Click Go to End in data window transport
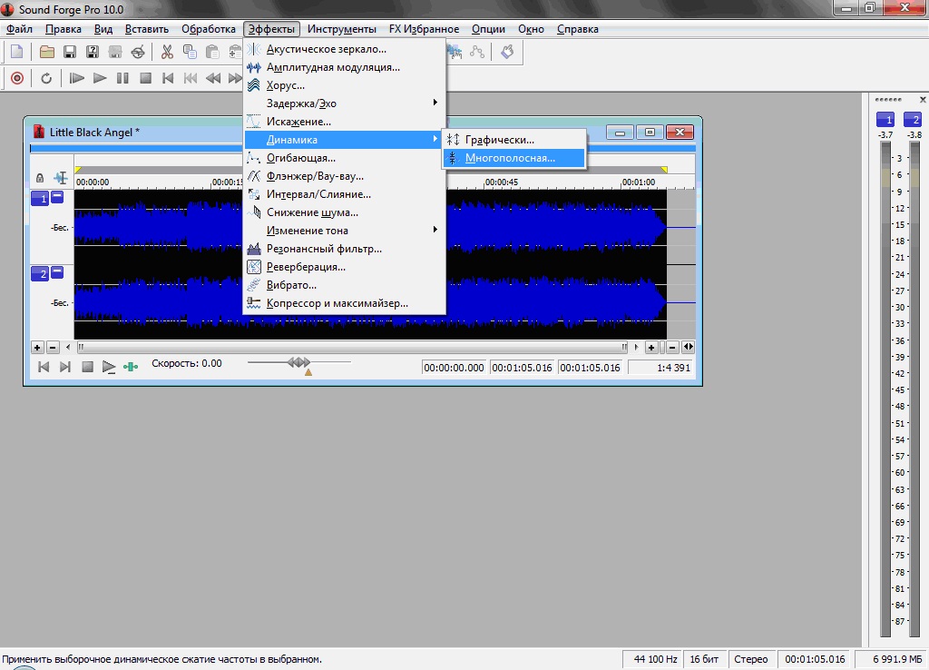 tap(65, 367)
